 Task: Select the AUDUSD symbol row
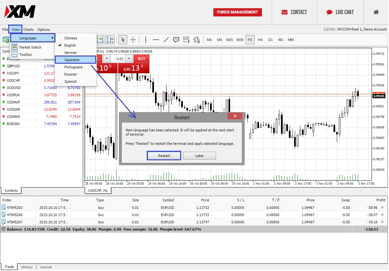[x=41, y=88]
